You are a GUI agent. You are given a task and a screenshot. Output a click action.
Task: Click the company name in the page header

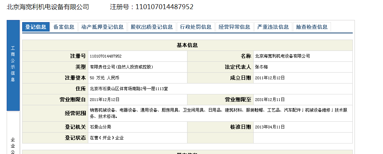point(48,7)
